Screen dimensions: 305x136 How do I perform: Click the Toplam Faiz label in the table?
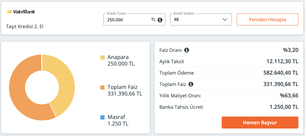pyautogui.click(x=173, y=84)
